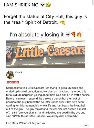94x128 pixels.
Task: Click the saluting face emoji
Action: 62,22
